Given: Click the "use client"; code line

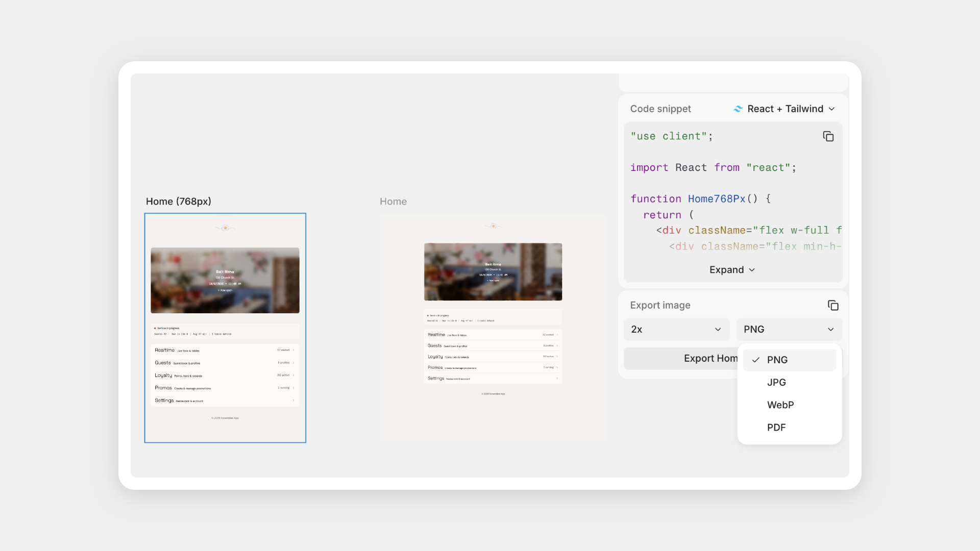Looking at the screenshot, I should pos(671,136).
